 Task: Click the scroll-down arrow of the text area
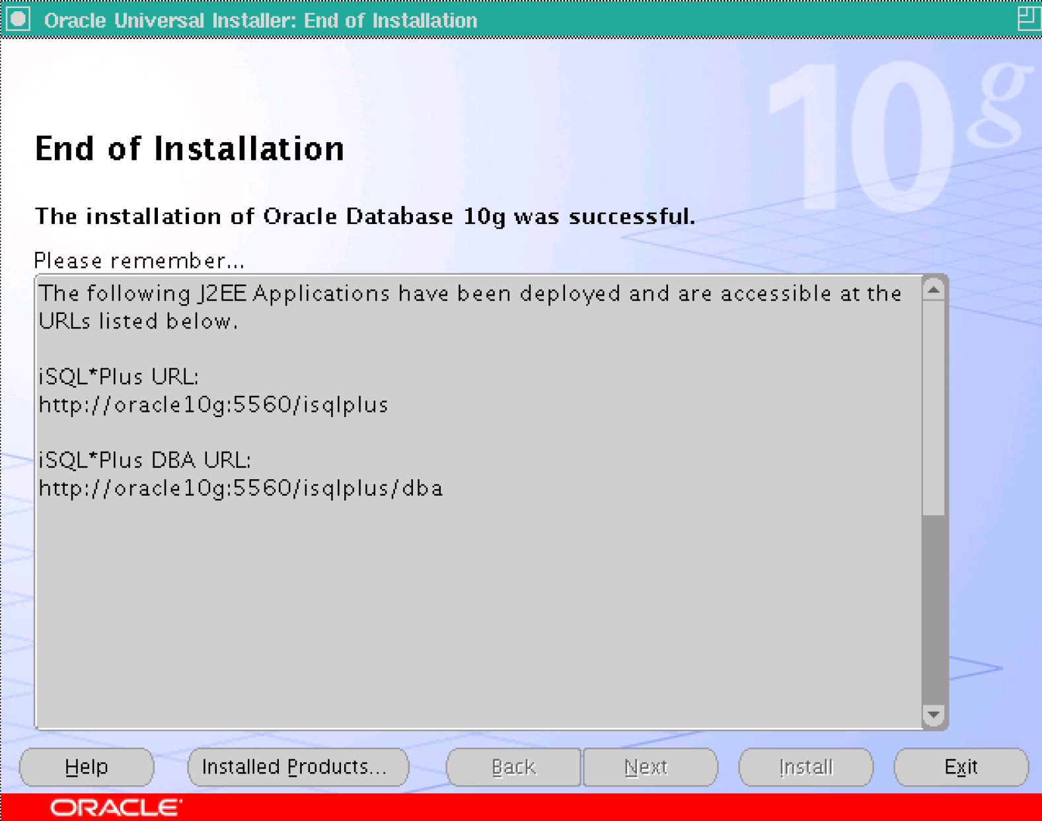pos(934,715)
